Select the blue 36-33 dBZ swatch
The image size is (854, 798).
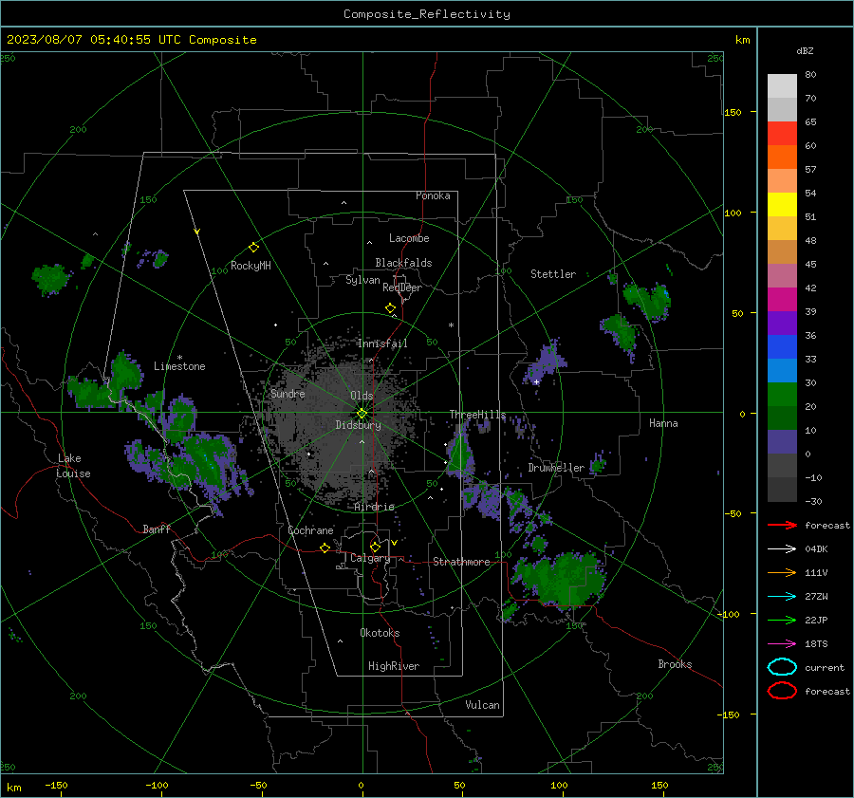[782, 347]
